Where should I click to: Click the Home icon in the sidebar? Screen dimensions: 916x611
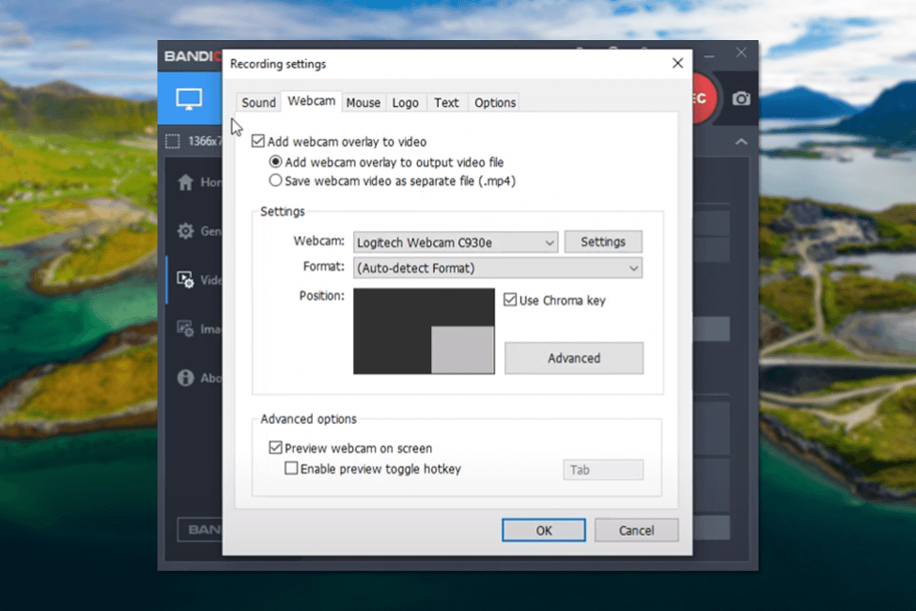(185, 182)
